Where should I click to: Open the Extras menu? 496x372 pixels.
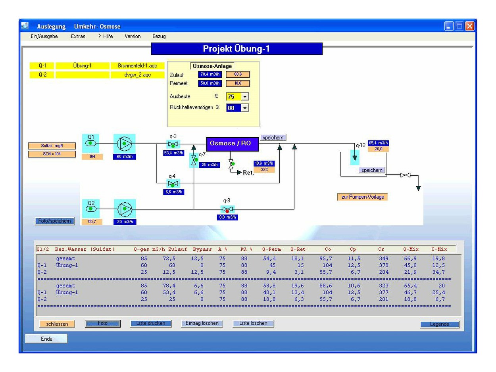click(x=78, y=36)
